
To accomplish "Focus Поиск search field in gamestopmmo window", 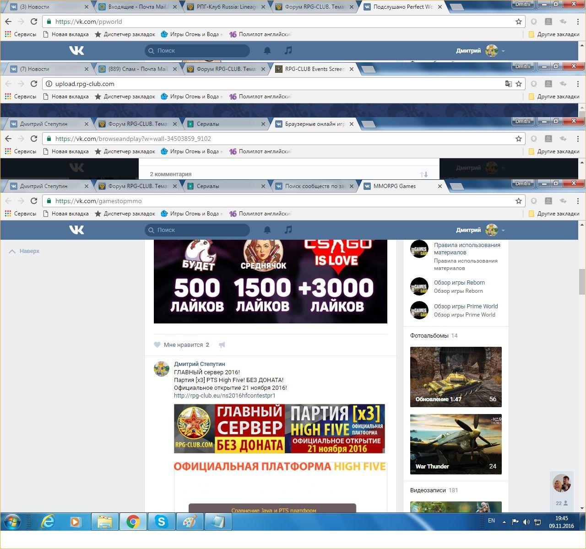I will [197, 230].
